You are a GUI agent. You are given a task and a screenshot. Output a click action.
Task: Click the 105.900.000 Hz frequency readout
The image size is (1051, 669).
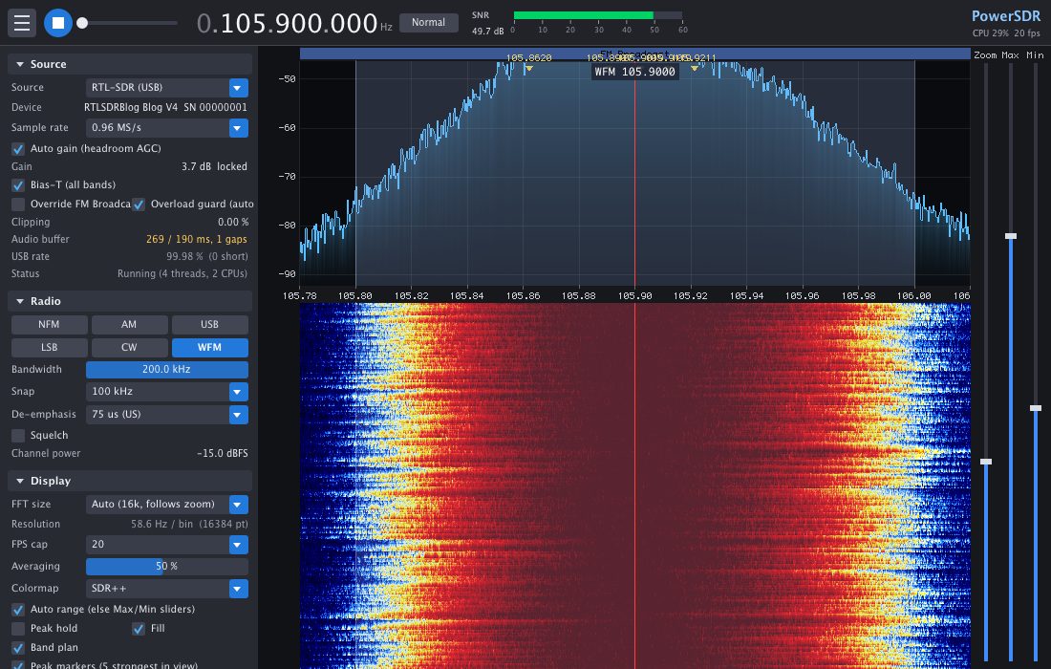click(295, 23)
